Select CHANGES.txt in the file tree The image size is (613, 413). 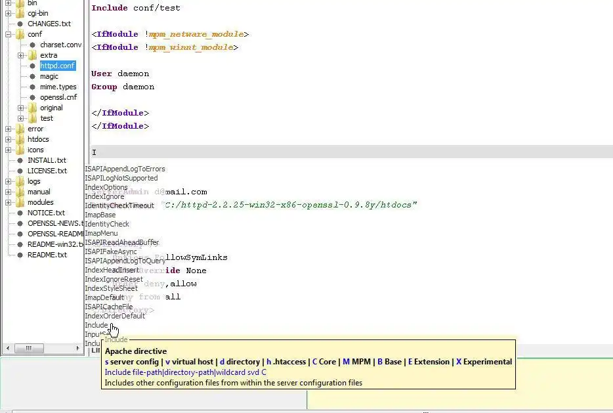click(49, 24)
